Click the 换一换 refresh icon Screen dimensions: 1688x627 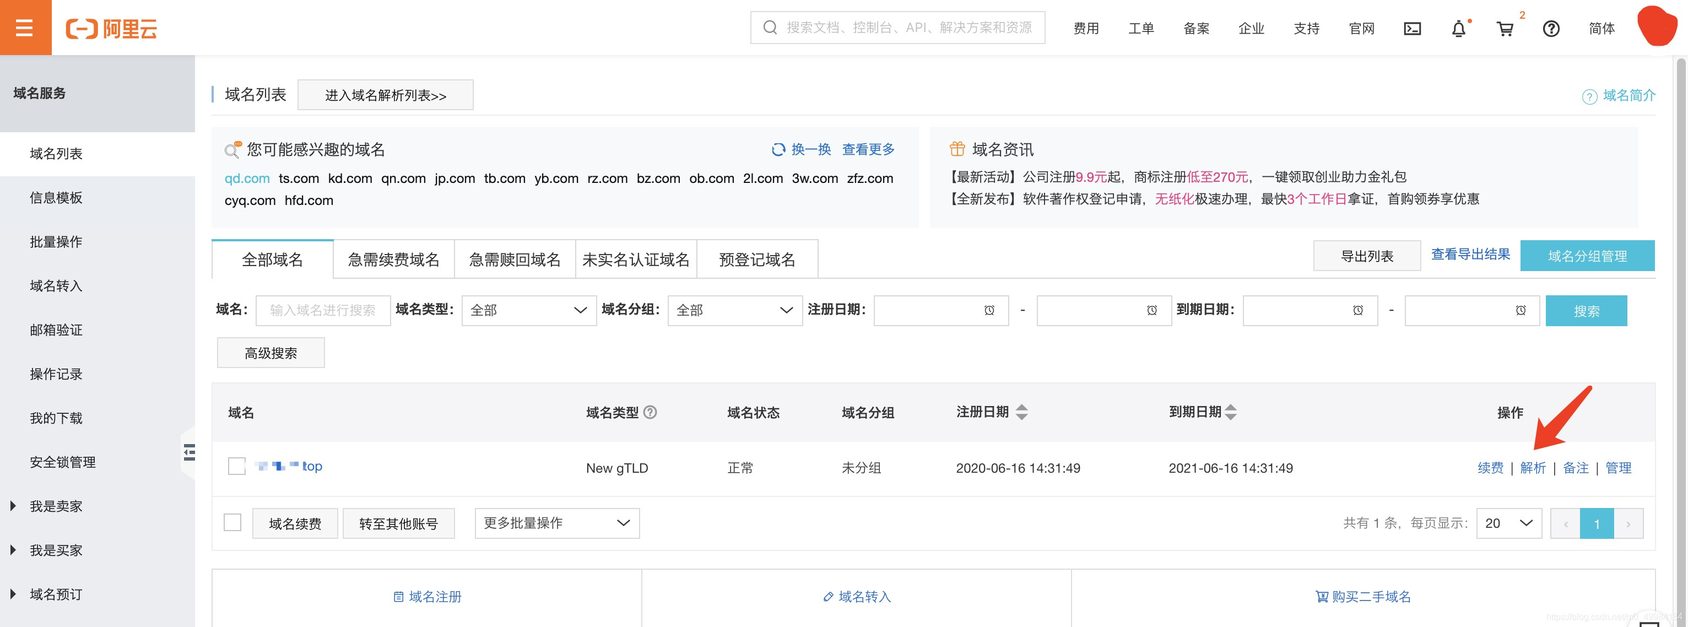778,149
